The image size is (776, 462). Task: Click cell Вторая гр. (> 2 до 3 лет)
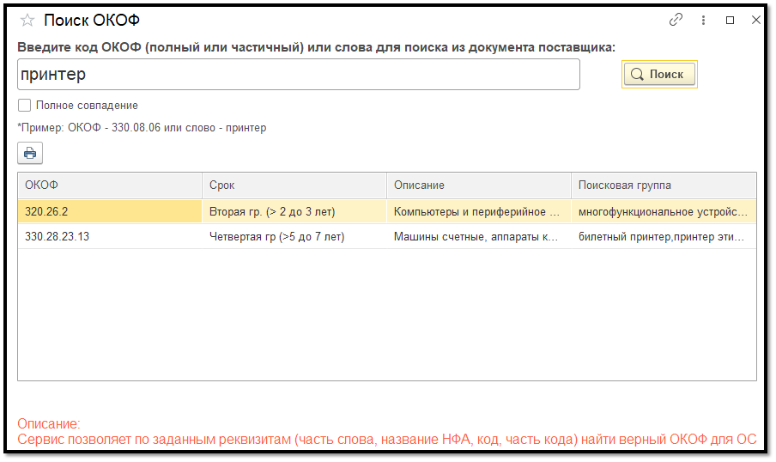(x=294, y=211)
